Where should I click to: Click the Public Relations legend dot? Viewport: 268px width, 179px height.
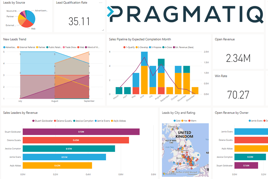[x=48, y=47]
